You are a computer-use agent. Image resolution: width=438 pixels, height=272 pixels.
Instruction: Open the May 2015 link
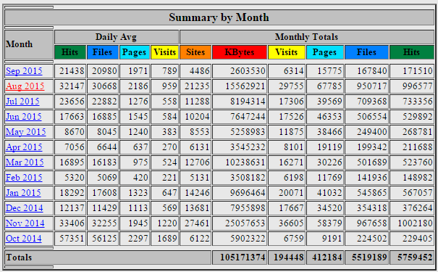click(25, 132)
